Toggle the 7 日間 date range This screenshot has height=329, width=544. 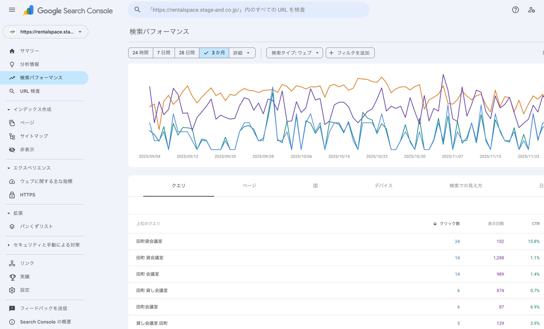(163, 53)
